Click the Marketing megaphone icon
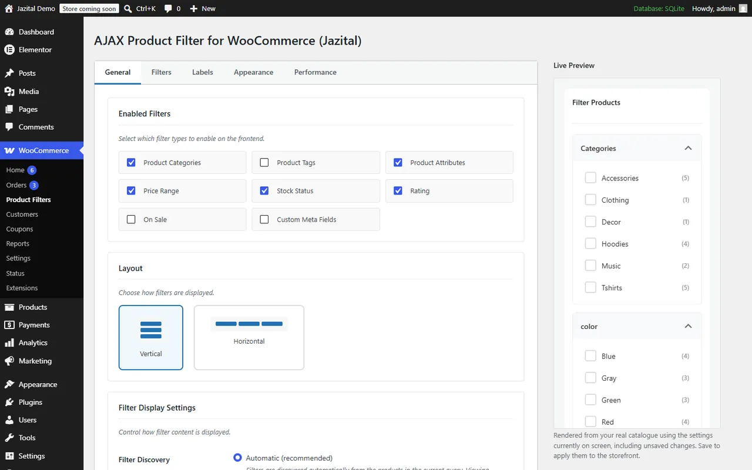The height and width of the screenshot is (470, 752). (x=9, y=361)
